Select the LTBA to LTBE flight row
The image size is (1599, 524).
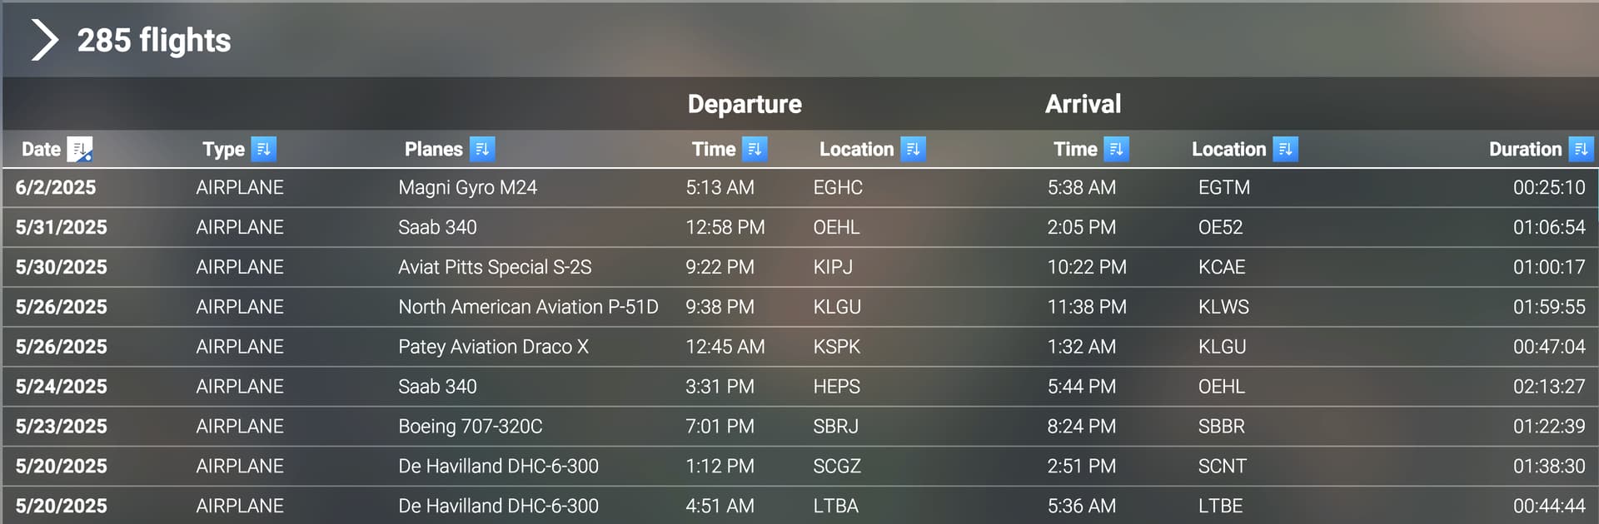pos(799,506)
